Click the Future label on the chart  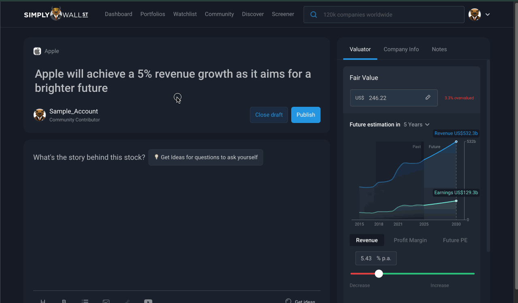435,147
